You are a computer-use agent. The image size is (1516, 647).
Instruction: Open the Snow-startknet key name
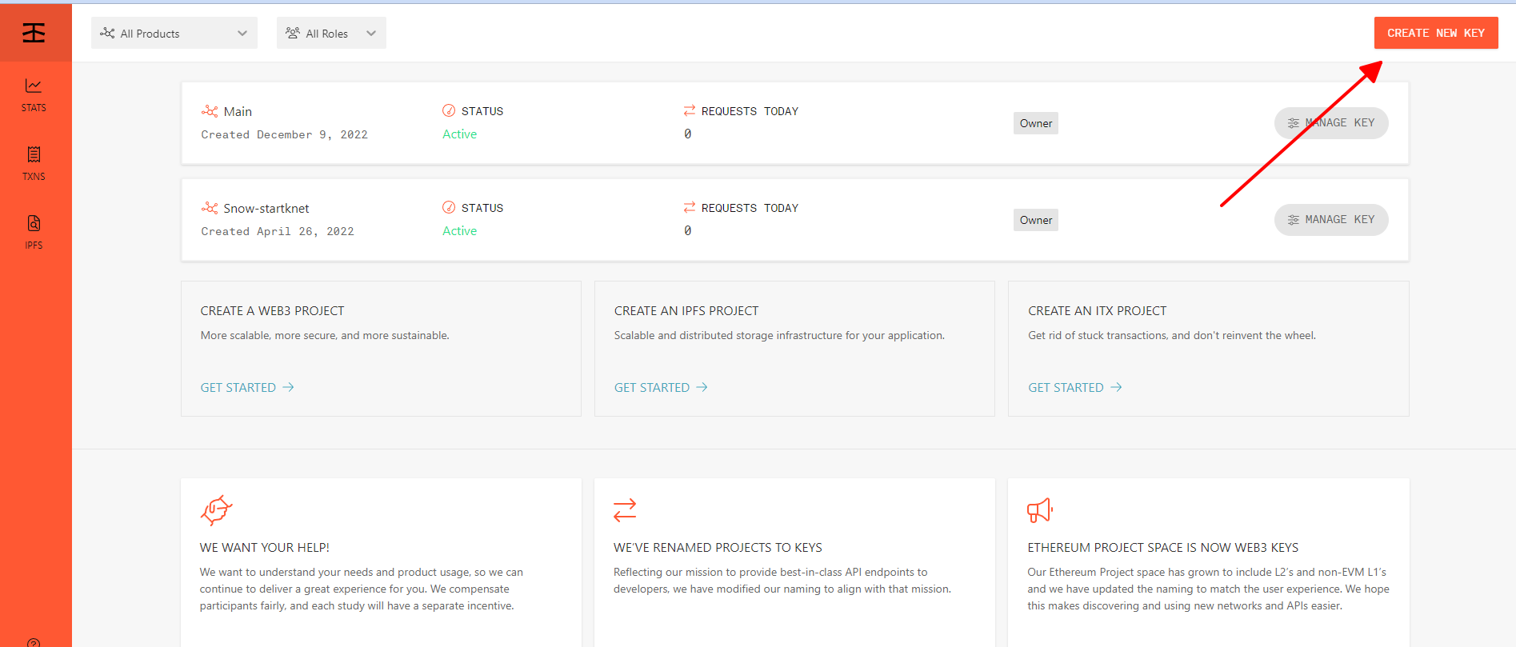point(266,209)
